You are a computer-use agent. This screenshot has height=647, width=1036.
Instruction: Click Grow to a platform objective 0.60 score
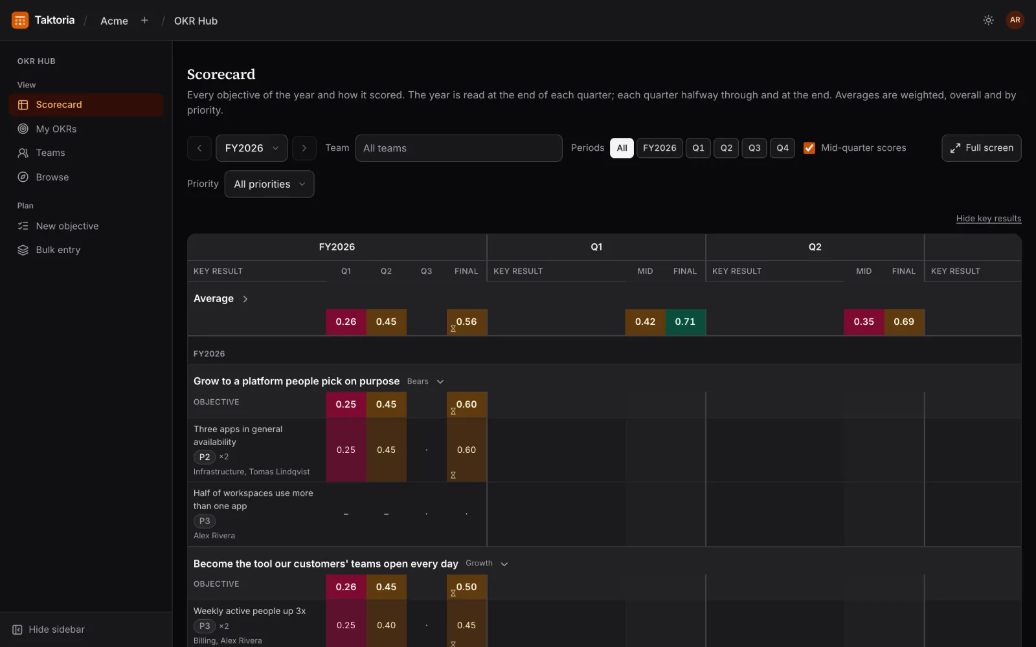point(466,405)
